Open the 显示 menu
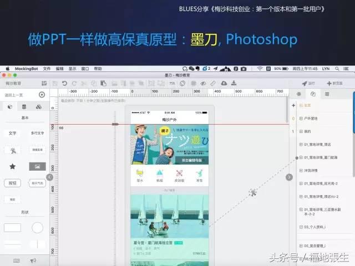355x266 pixels. point(72,69)
